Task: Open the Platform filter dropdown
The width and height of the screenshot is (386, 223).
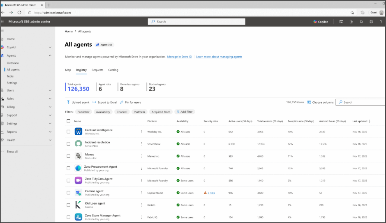Action: coord(139,112)
